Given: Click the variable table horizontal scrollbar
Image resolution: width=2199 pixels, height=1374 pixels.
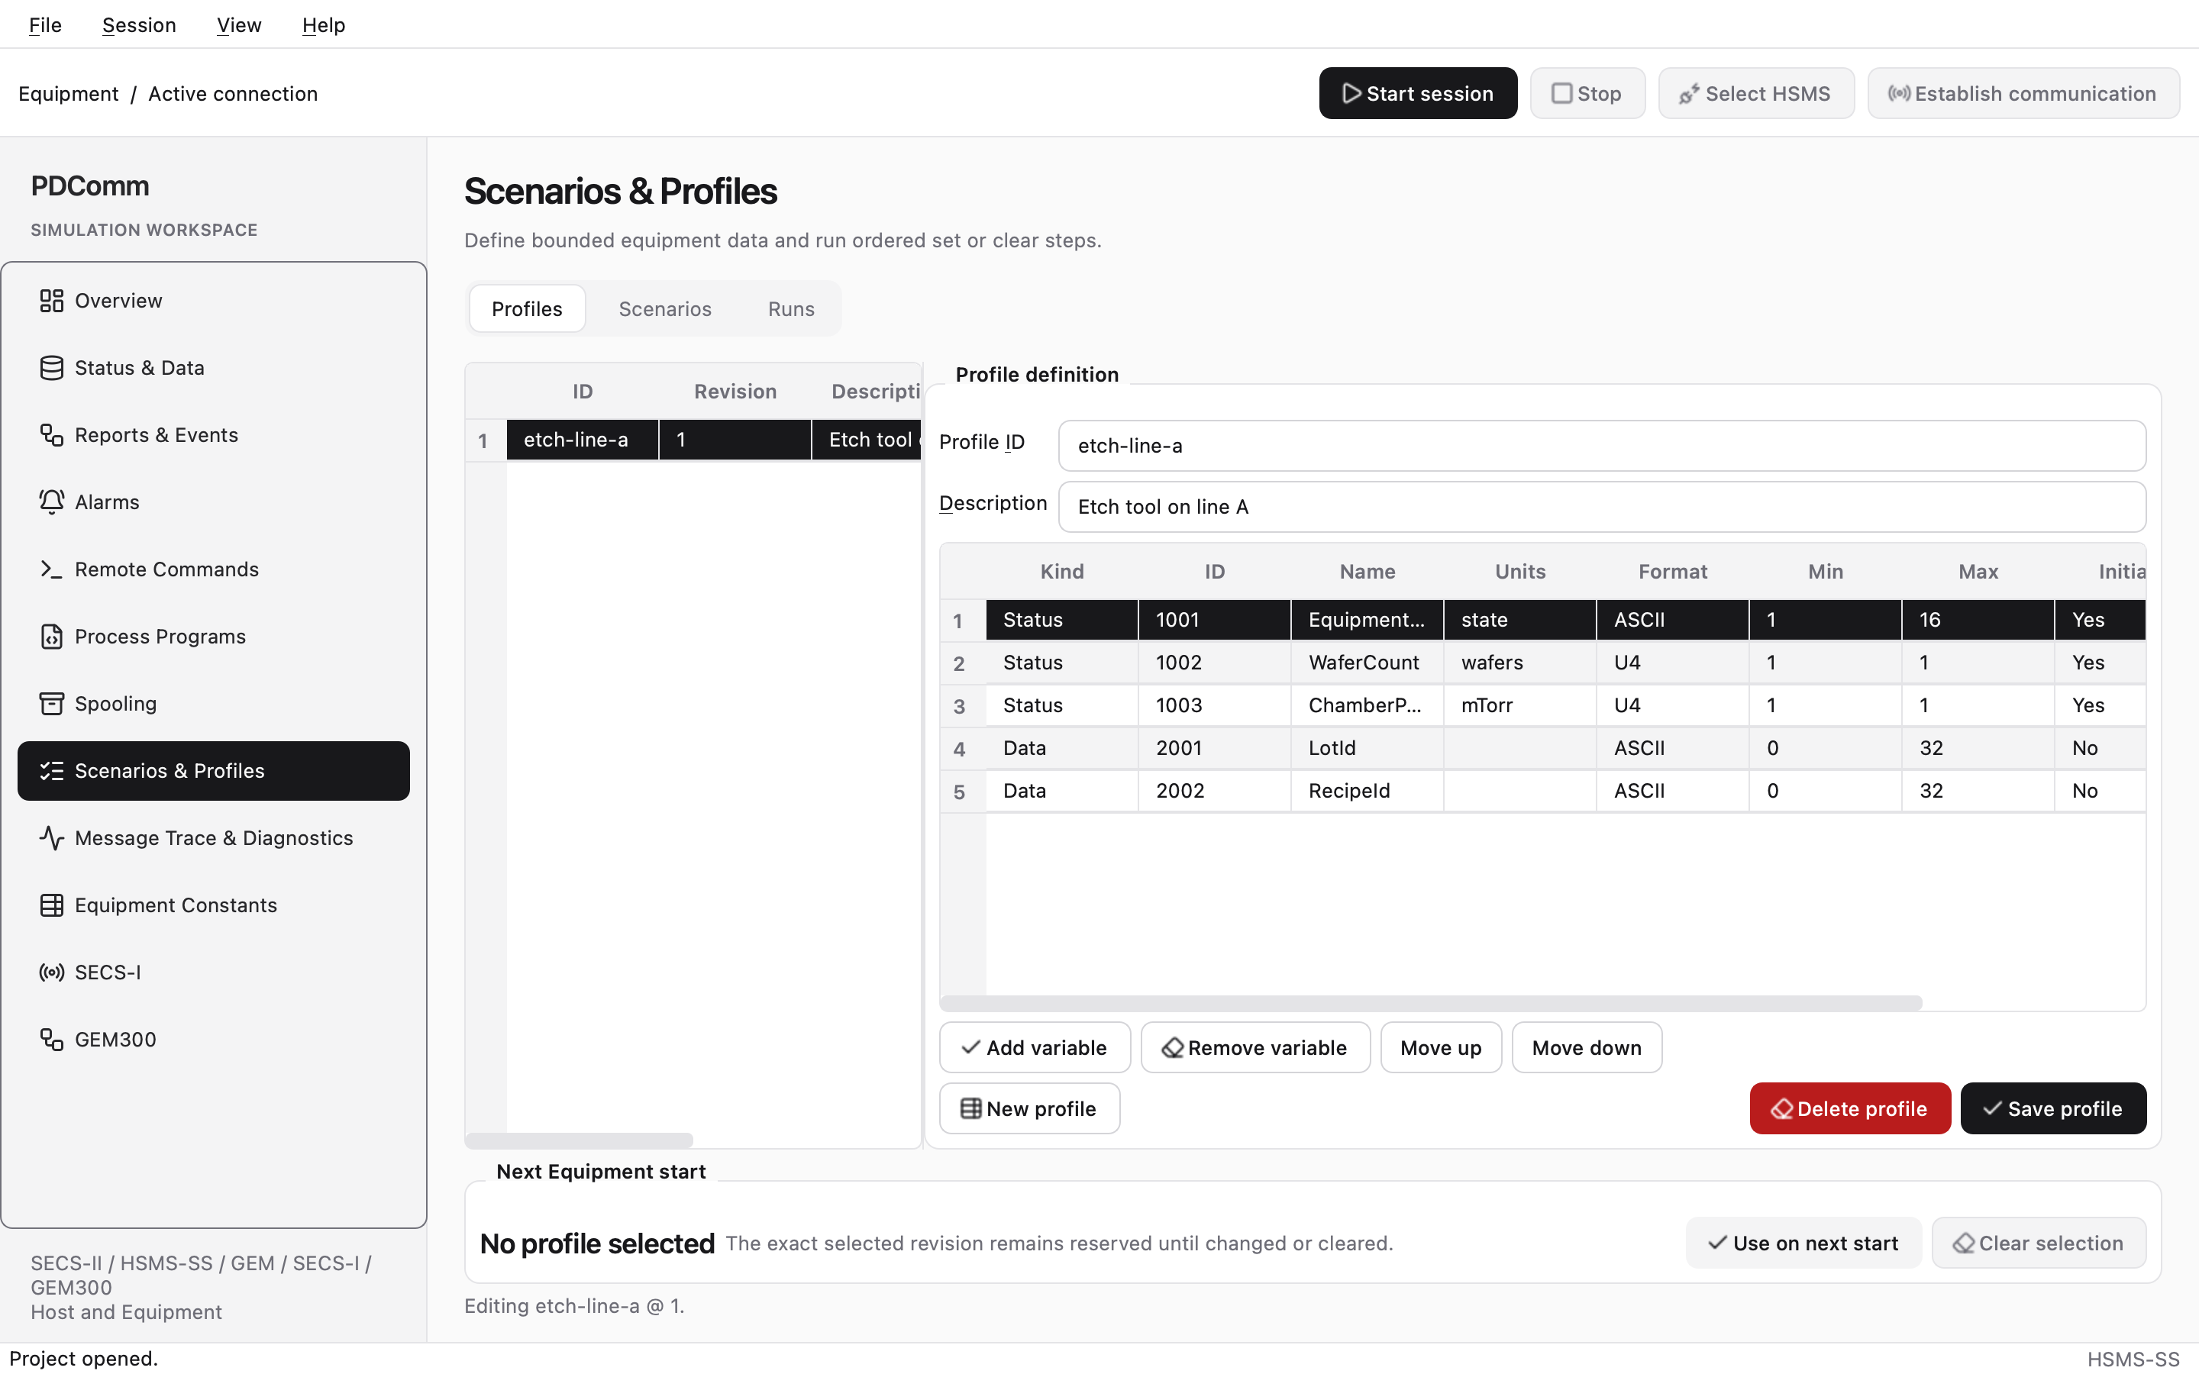Looking at the screenshot, I should point(1431,1003).
